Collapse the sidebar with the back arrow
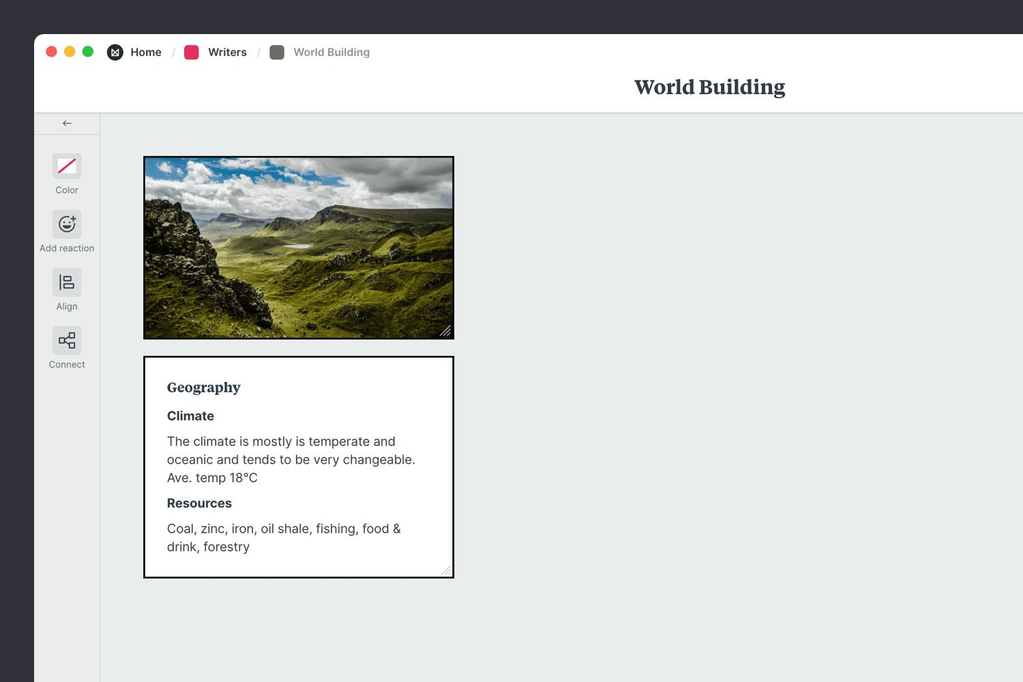Viewport: 1023px width, 682px height. coord(66,123)
